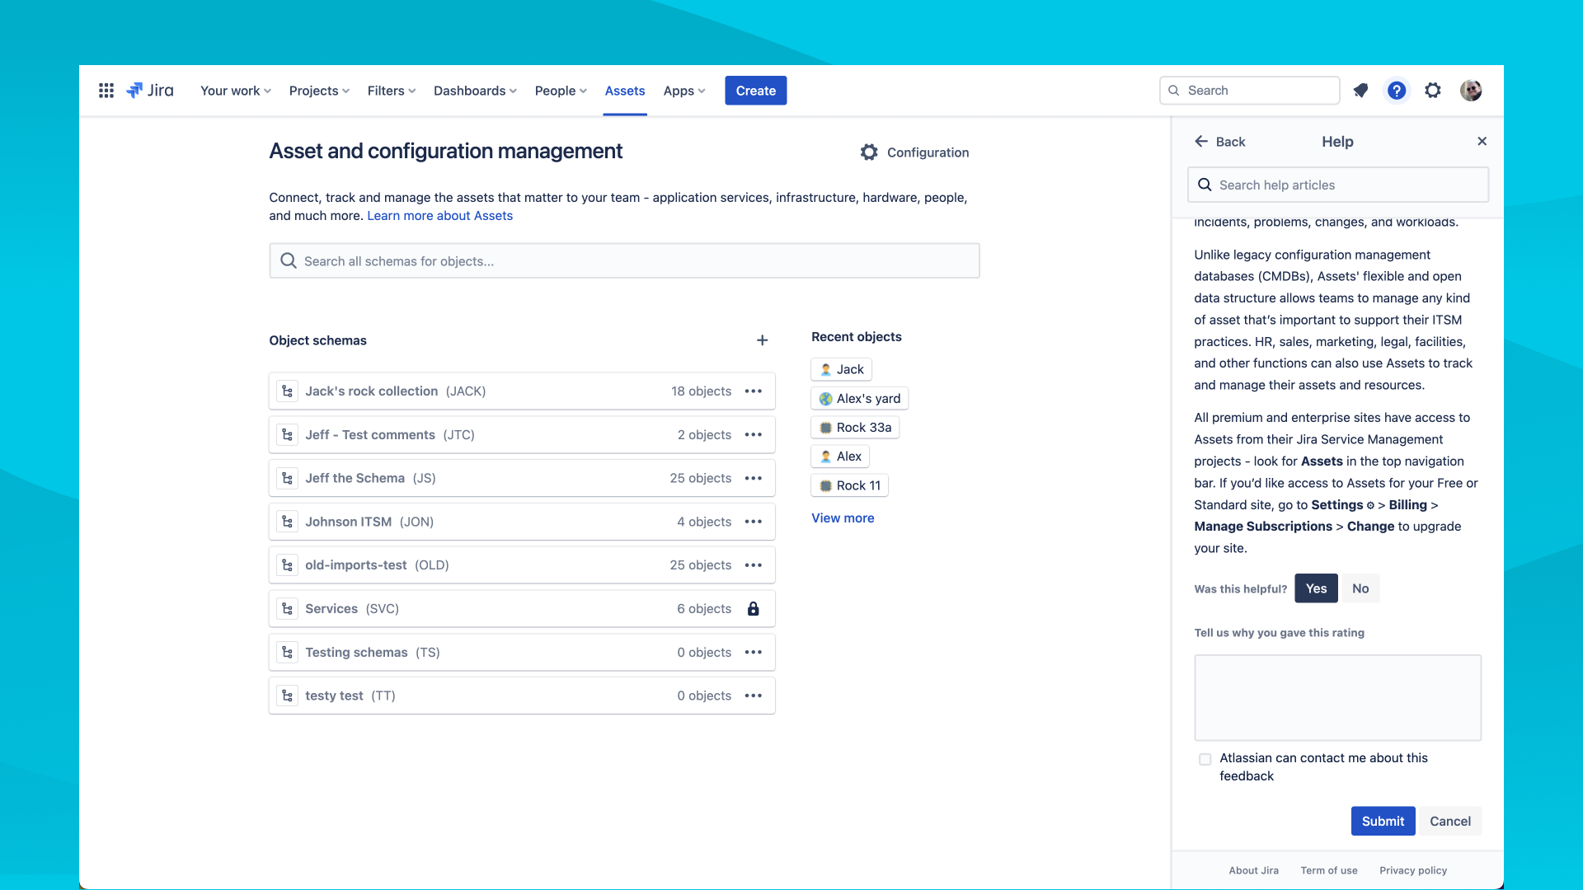Click the Learn more about Assets link
The height and width of the screenshot is (890, 1583).
[439, 215]
